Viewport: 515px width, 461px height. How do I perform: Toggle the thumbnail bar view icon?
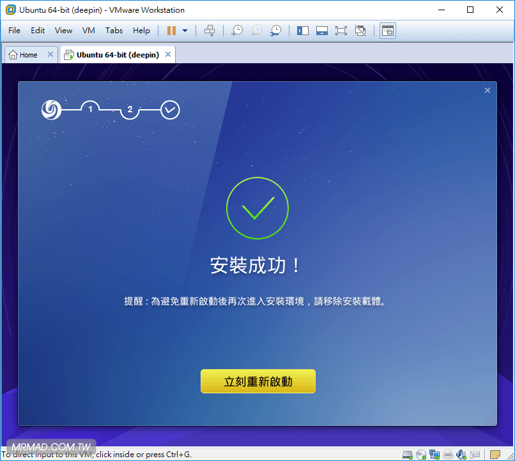pos(322,31)
